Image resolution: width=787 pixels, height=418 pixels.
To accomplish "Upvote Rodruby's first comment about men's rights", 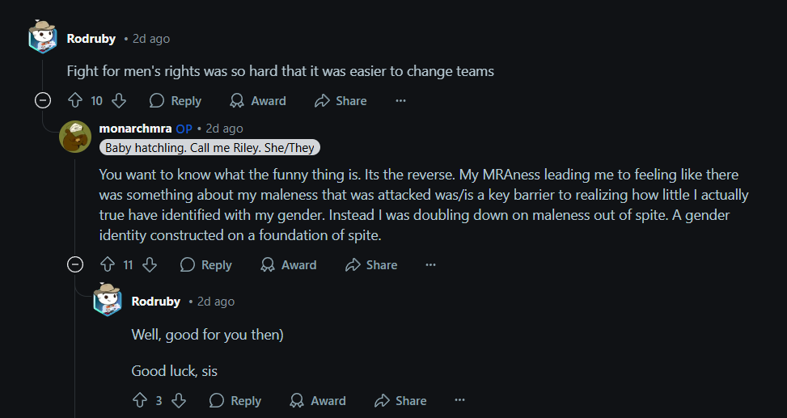I will click(75, 101).
